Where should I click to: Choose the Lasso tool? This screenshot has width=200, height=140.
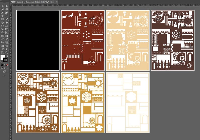tap(7, 9)
